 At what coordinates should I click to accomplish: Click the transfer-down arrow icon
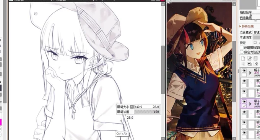click(x=243, y=64)
